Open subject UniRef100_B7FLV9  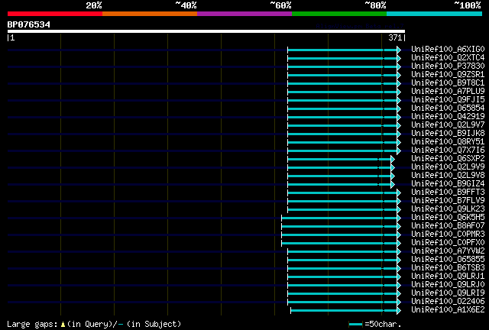point(448,201)
